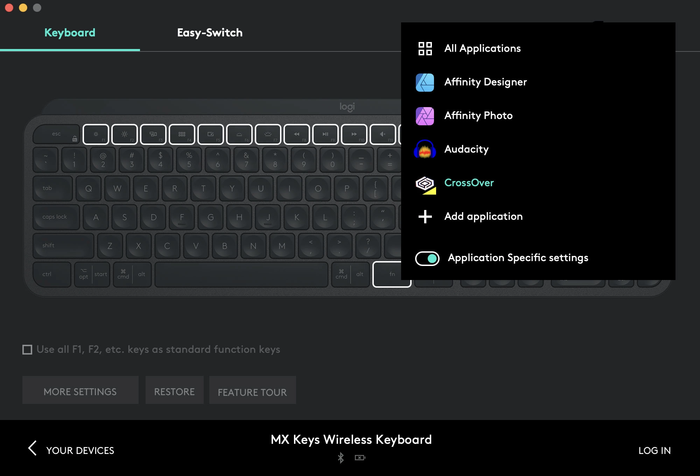
Task: Select the F10 fast forward key
Action: click(354, 134)
